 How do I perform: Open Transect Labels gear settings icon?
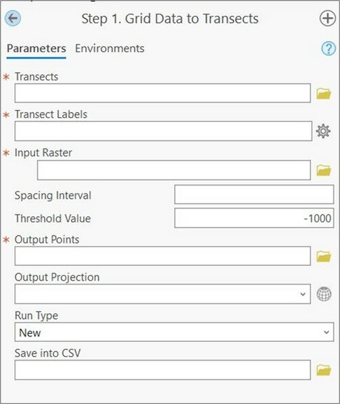[x=323, y=131]
